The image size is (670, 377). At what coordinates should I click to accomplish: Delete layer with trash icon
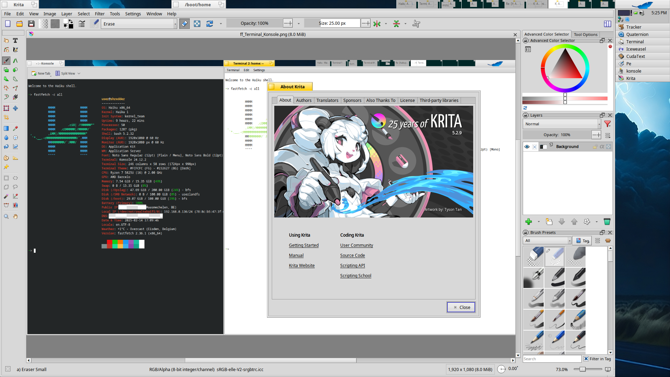[x=607, y=222]
